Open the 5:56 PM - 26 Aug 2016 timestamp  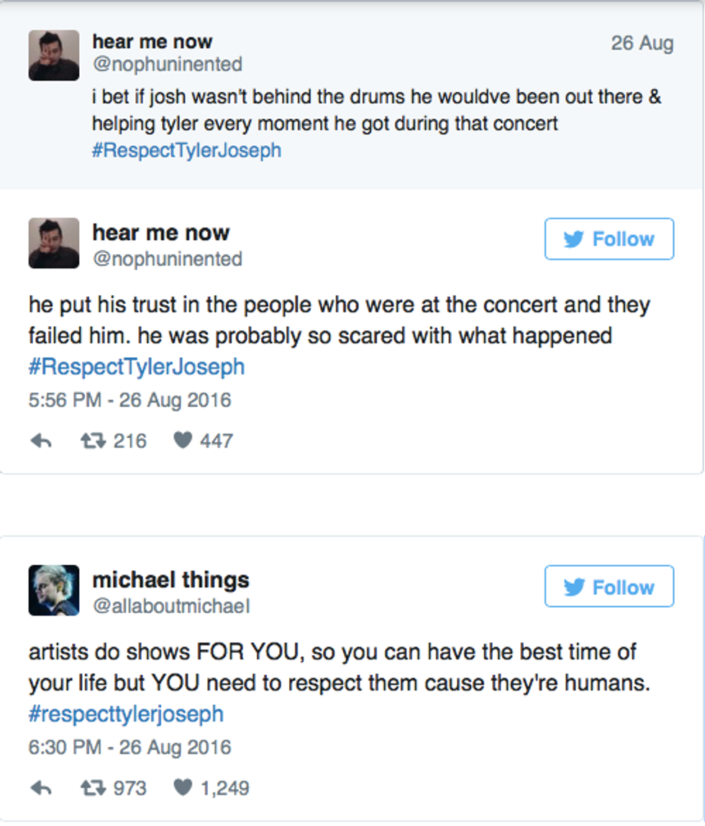[129, 400]
